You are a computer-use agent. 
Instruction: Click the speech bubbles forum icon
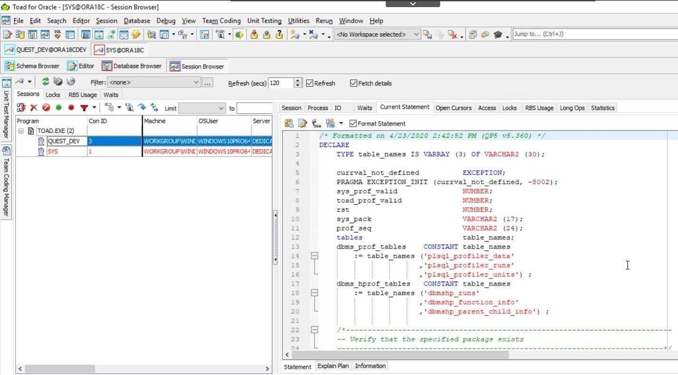(x=485, y=34)
